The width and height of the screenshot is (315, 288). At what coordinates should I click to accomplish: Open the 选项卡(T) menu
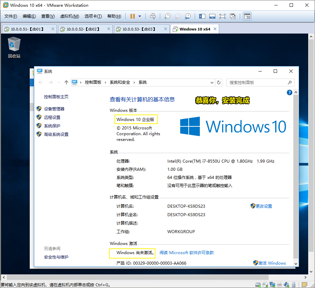[93, 16]
